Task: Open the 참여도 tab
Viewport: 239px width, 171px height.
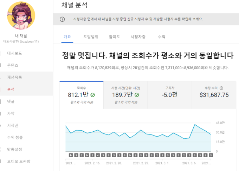Action: click(114, 37)
